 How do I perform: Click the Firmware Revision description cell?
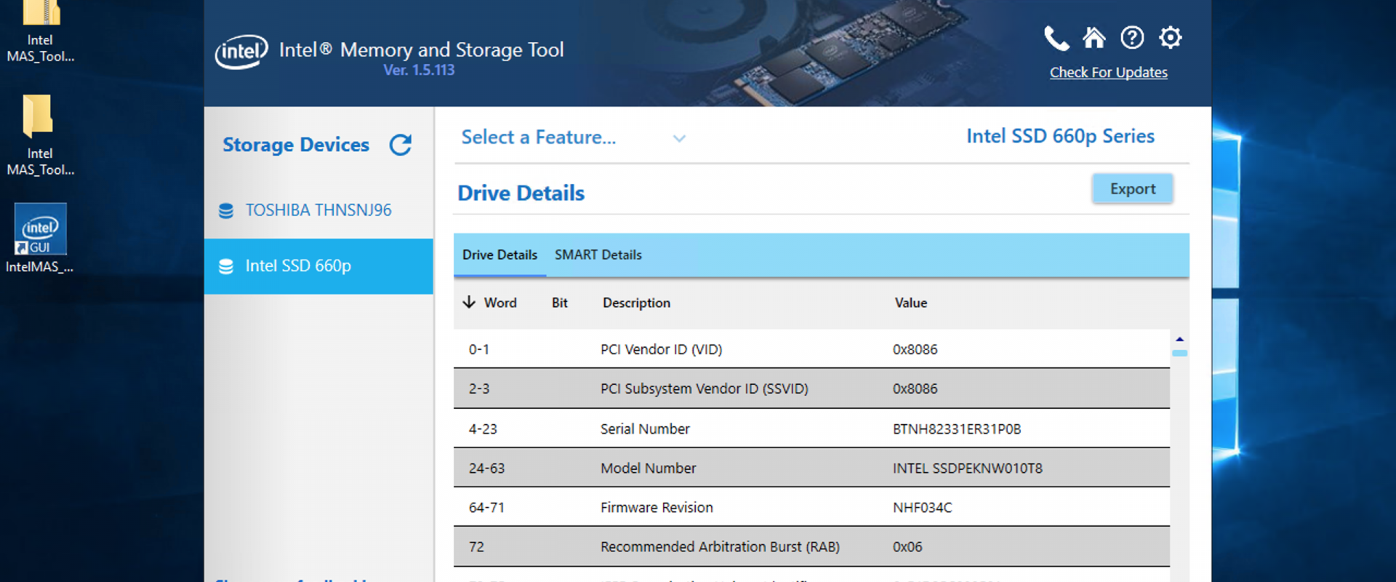[x=657, y=508]
